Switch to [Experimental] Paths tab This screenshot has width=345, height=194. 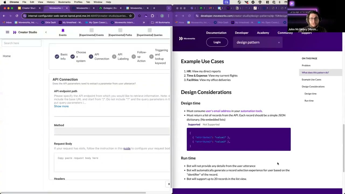120,32
